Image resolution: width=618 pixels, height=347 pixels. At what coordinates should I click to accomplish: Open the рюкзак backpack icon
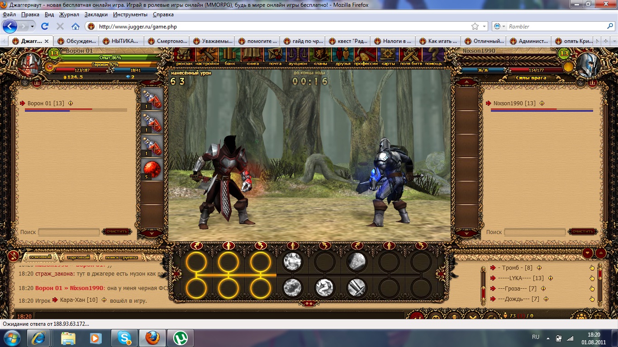185,56
